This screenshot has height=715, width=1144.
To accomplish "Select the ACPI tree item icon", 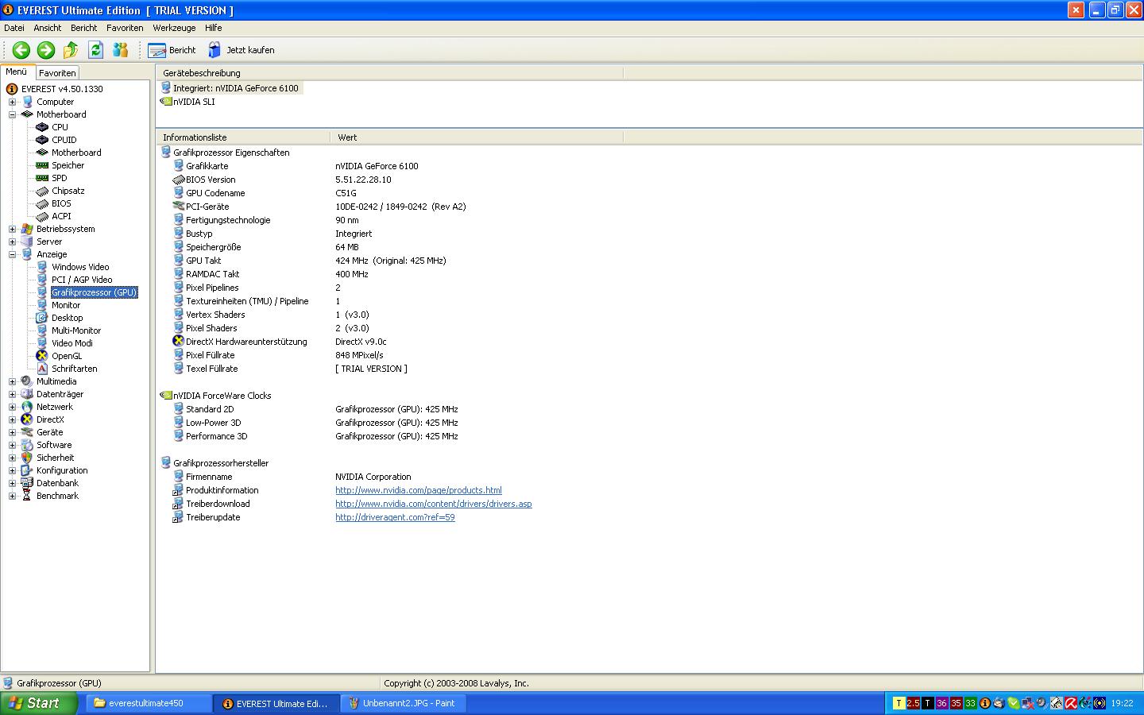I will click(42, 216).
